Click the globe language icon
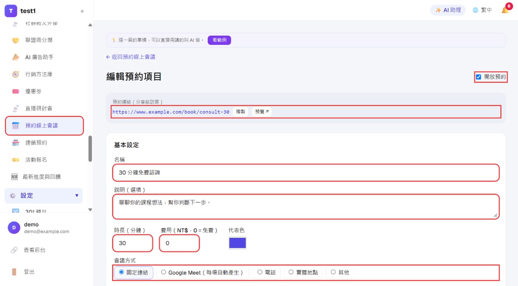 tap(475, 10)
